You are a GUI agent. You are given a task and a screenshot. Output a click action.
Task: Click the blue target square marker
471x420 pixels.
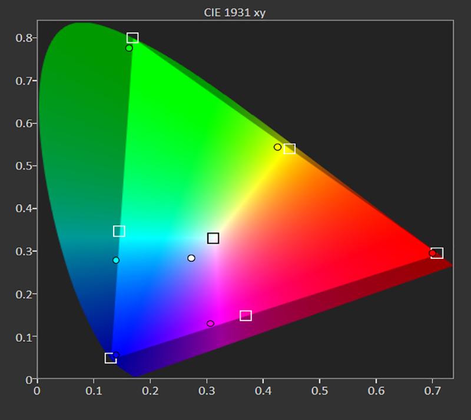pos(111,358)
